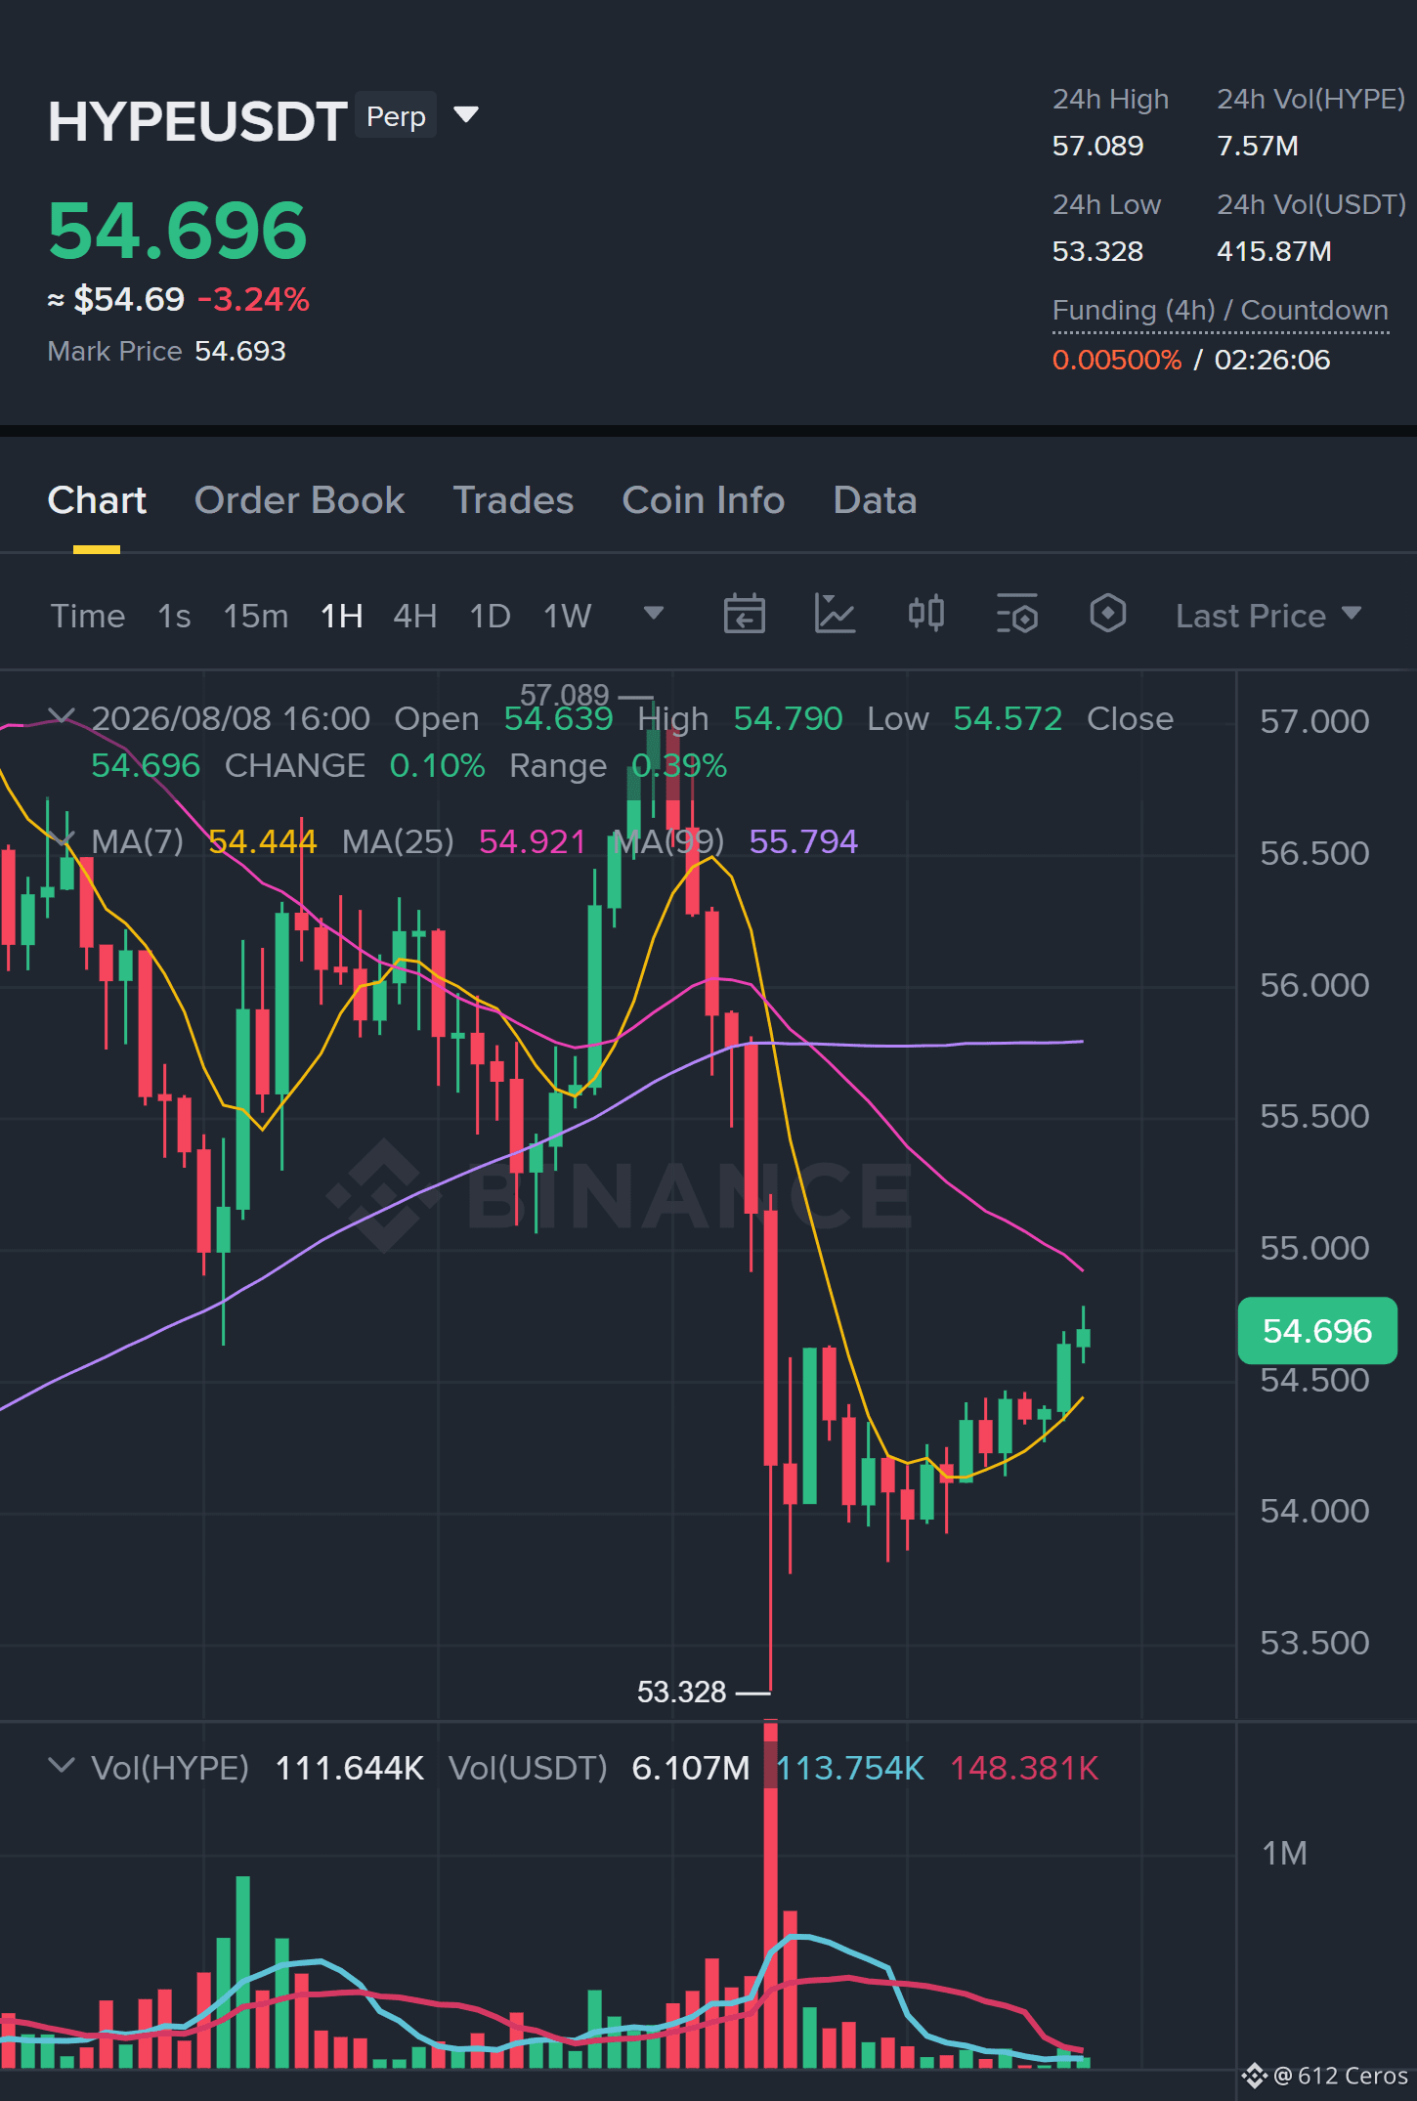The image size is (1417, 2101).
Task: Click the funding rate 0.00500%
Action: pos(1117,360)
